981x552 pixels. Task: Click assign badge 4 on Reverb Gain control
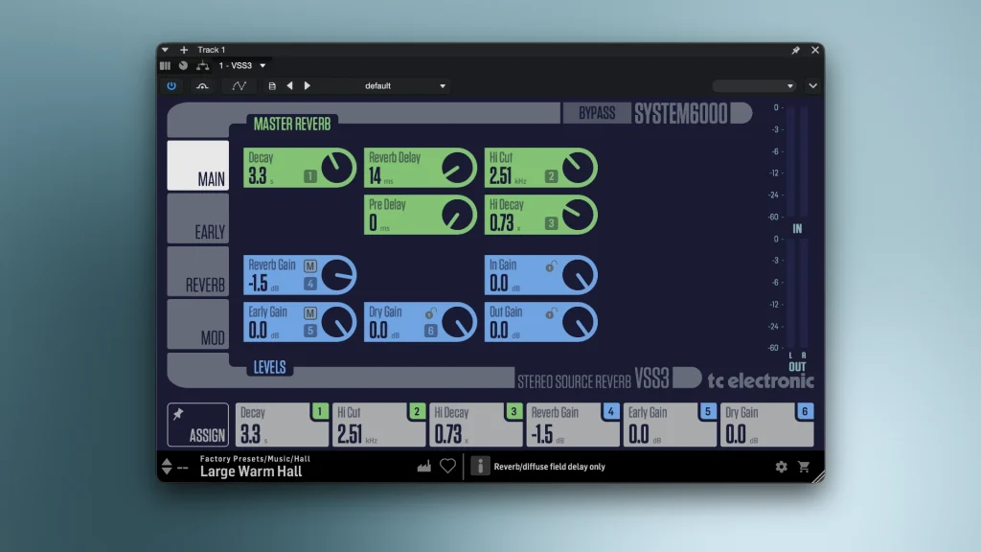point(309,284)
